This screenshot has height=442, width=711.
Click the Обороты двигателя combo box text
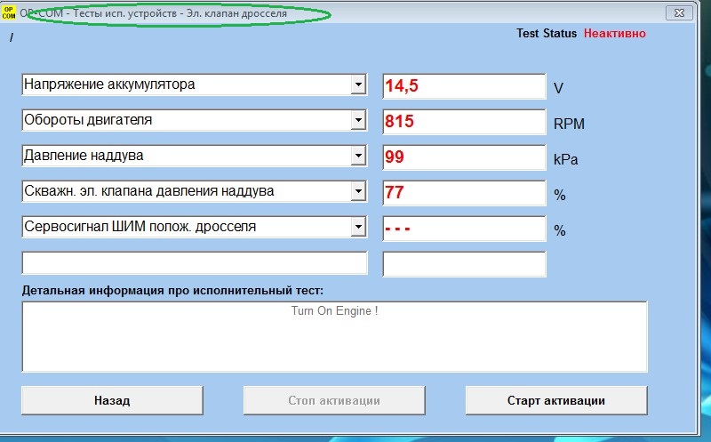[x=88, y=120]
